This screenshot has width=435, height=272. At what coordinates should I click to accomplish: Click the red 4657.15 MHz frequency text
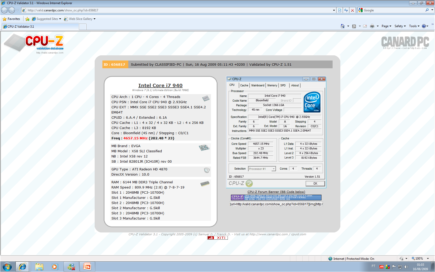[x=136, y=138]
